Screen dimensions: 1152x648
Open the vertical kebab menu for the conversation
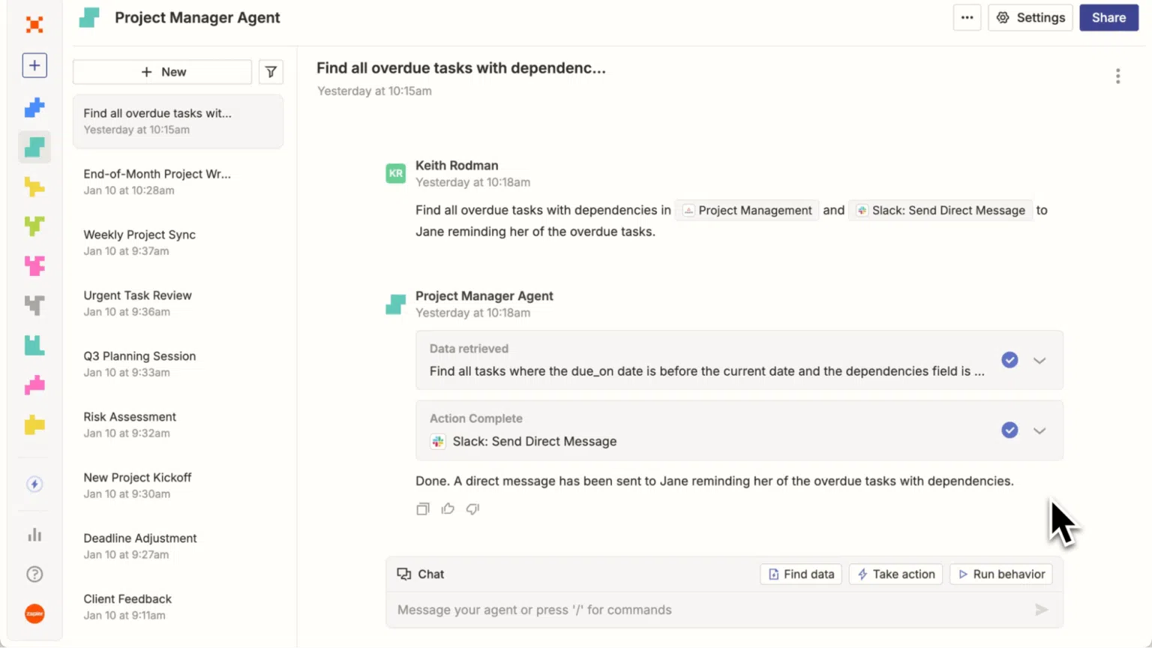point(1117,76)
